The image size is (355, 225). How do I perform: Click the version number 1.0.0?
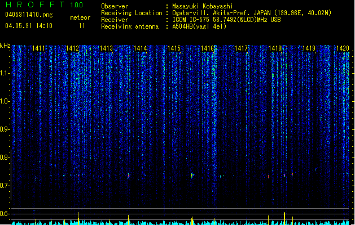point(76,5)
